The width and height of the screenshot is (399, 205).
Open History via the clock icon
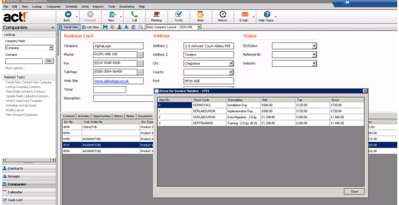tap(223, 15)
